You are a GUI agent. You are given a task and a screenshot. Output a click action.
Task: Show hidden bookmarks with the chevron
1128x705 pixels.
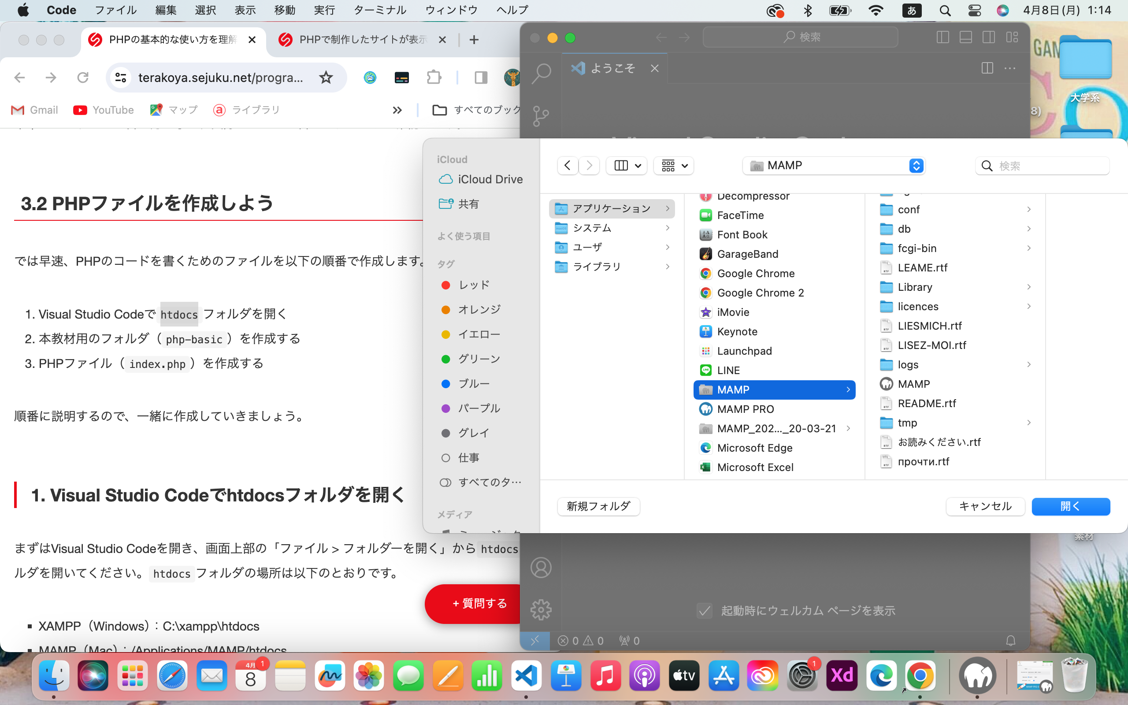pyautogui.click(x=397, y=110)
